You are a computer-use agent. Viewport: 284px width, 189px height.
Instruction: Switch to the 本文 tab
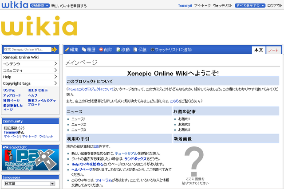tap(258, 50)
